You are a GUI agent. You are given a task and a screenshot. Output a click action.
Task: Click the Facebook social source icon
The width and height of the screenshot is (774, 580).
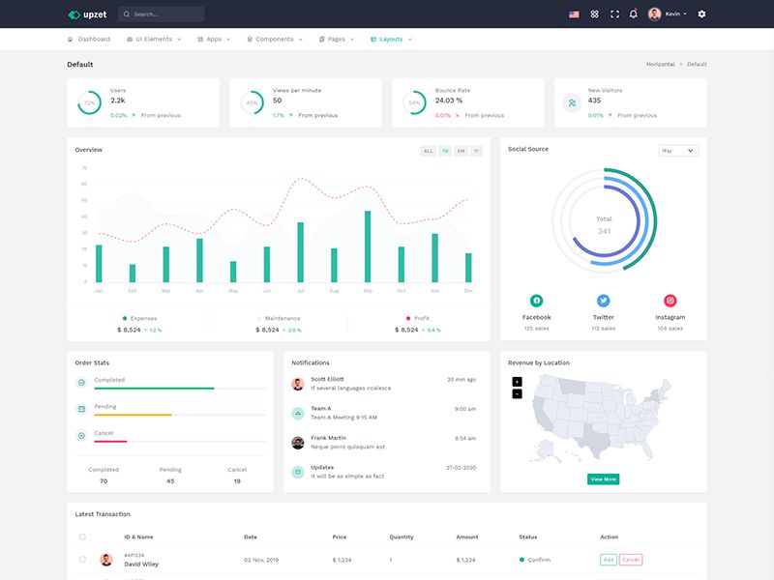click(x=537, y=301)
